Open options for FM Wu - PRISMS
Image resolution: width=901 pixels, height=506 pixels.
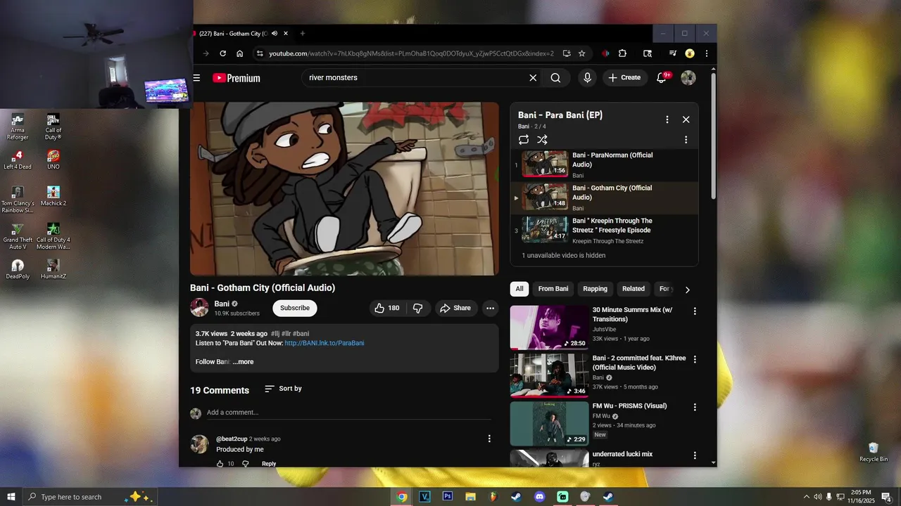[x=695, y=407]
